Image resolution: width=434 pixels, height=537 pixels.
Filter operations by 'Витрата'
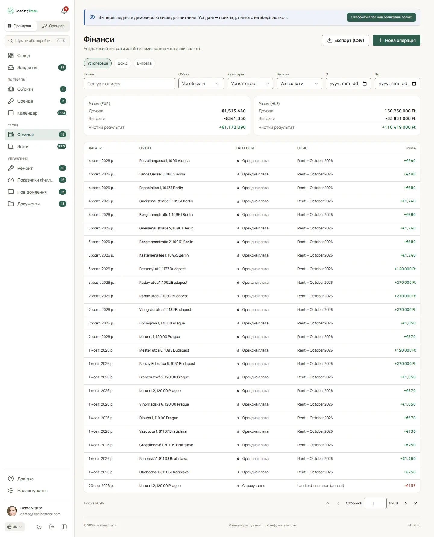point(144,63)
